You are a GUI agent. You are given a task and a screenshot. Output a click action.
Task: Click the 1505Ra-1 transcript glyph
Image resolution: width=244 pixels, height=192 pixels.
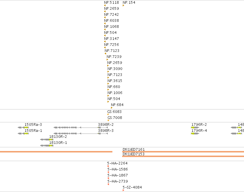click(x=23, y=134)
